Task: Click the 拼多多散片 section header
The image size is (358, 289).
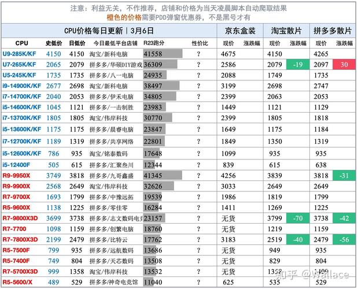Action: click(333, 31)
